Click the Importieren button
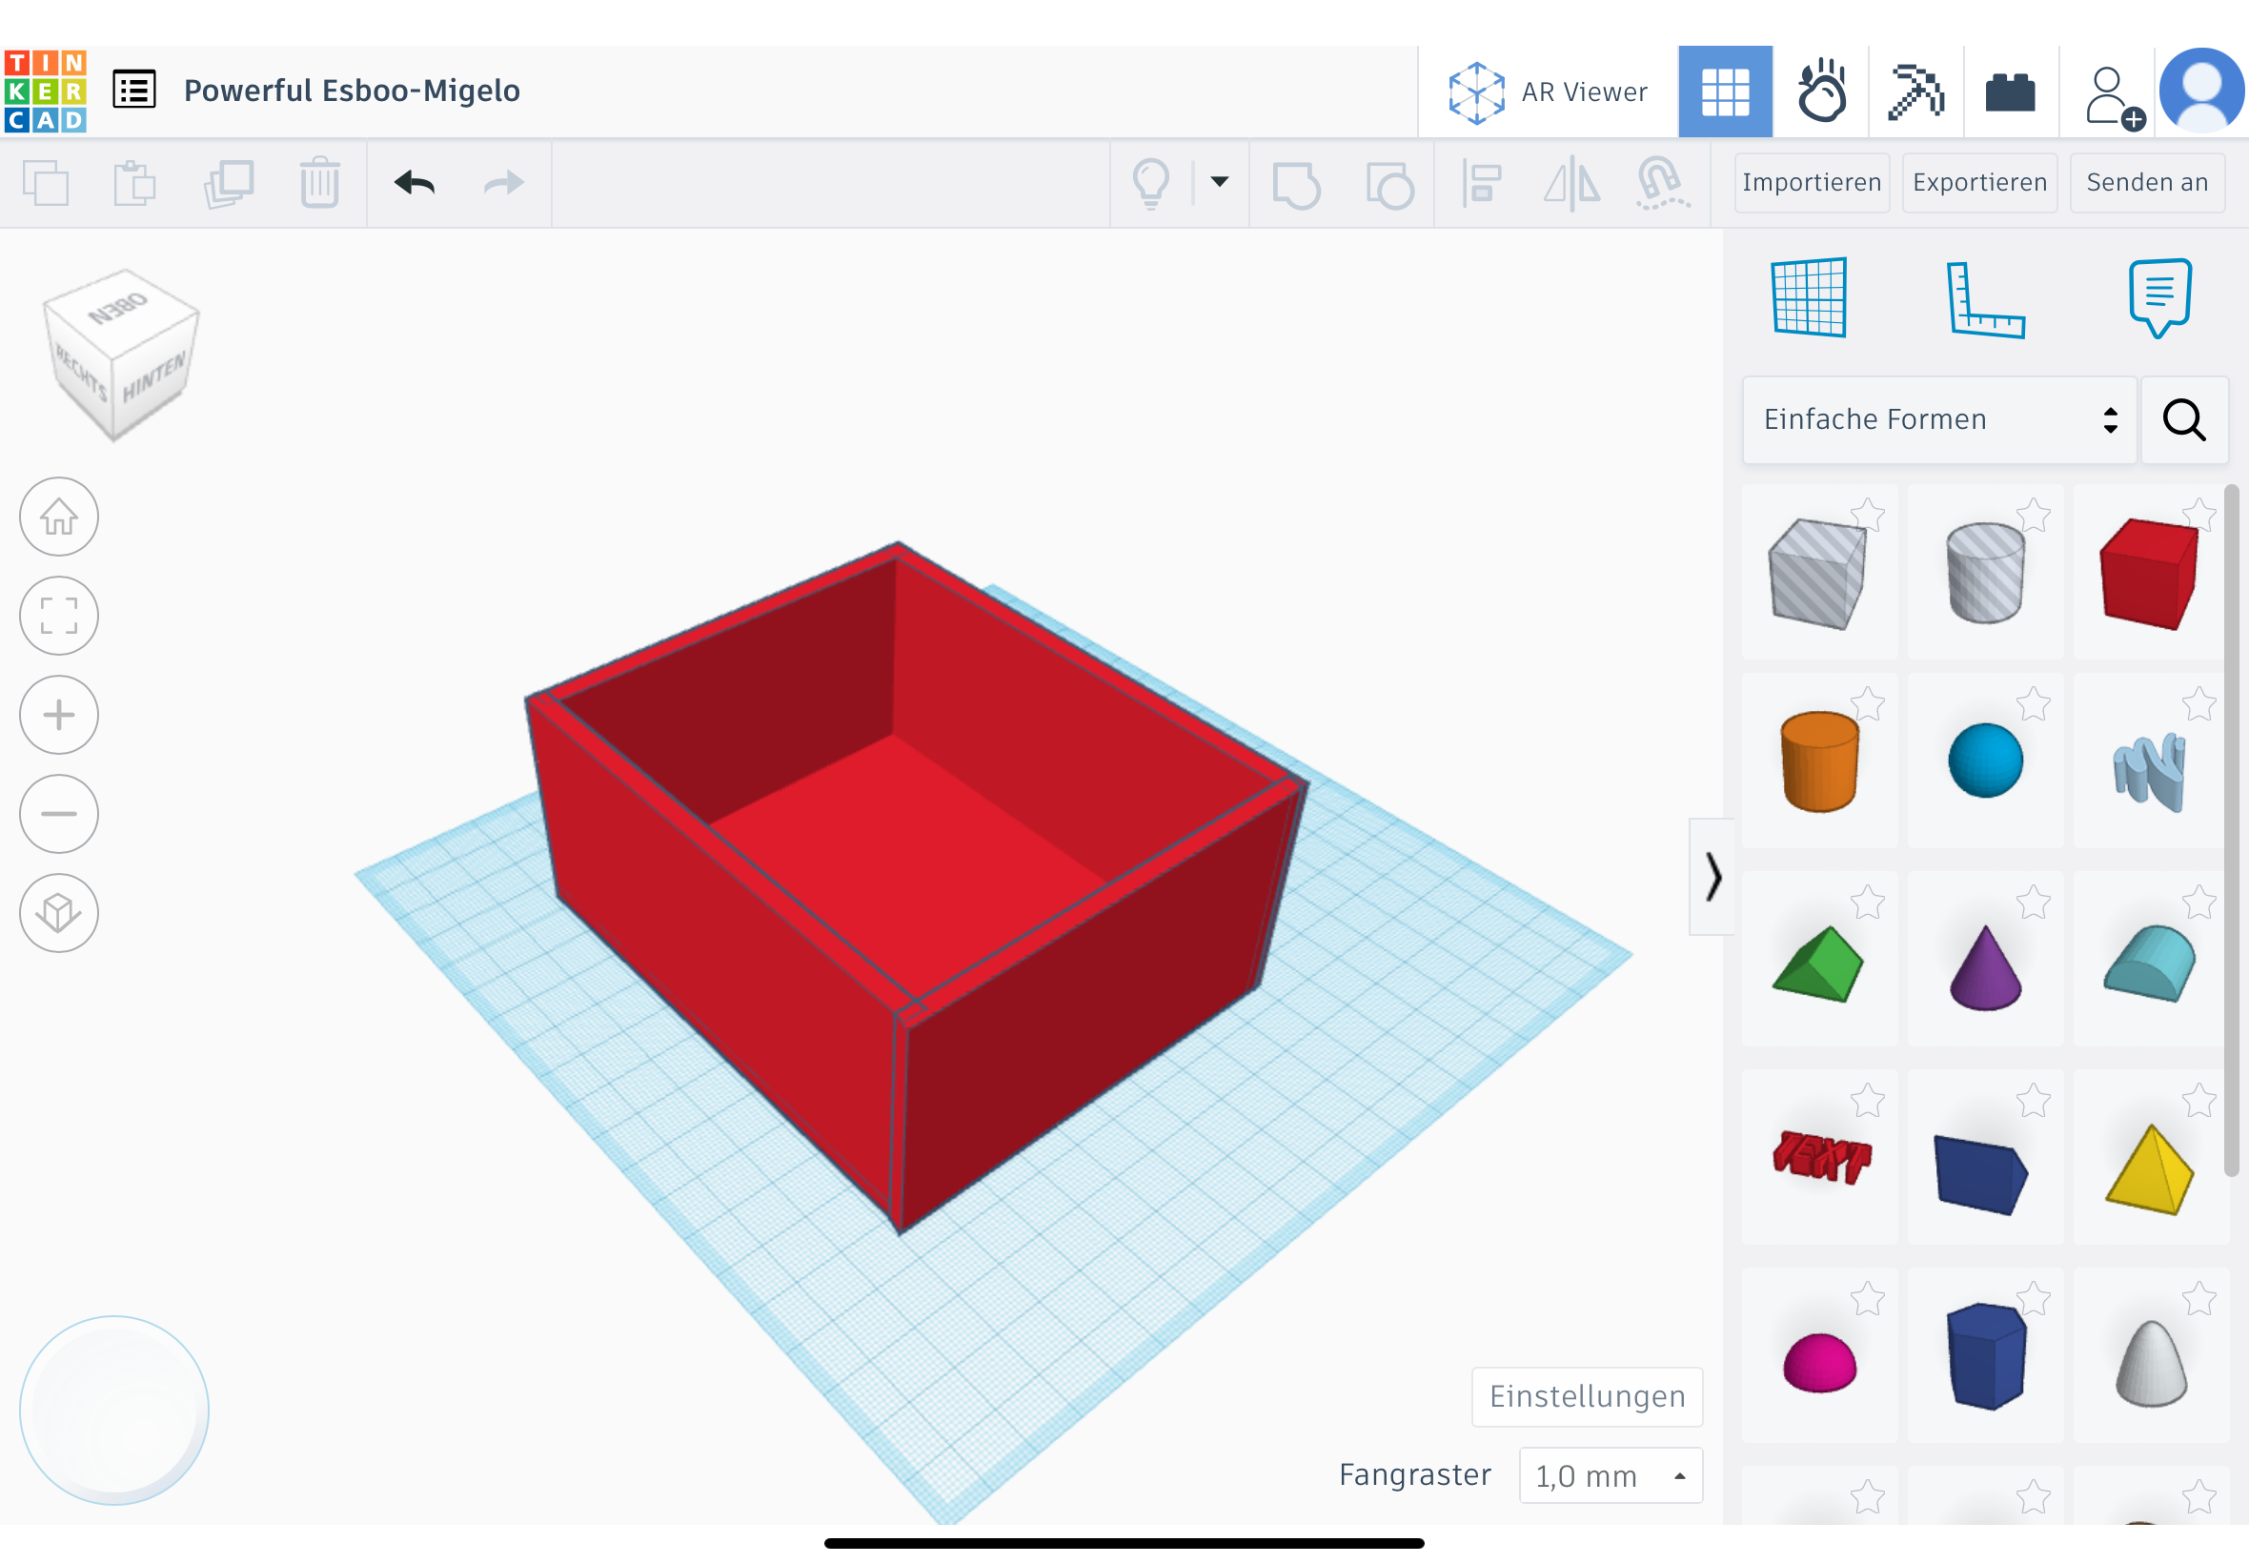The height and width of the screenshot is (1563, 2249). (1812, 183)
